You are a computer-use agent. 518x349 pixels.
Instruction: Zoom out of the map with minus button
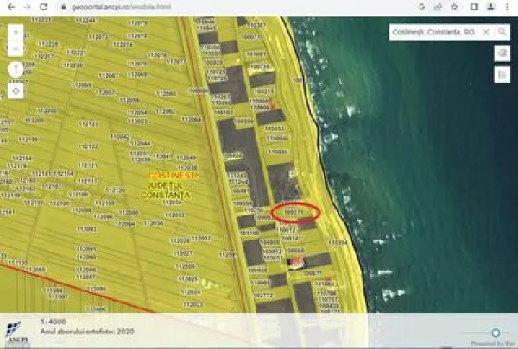click(x=16, y=48)
